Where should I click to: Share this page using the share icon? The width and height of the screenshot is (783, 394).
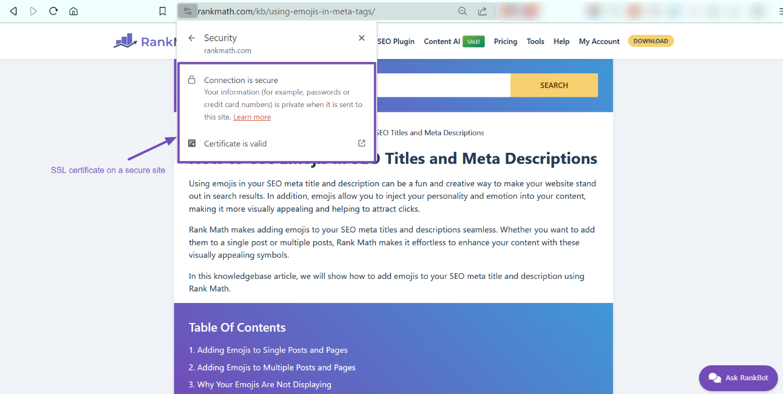pyautogui.click(x=483, y=11)
